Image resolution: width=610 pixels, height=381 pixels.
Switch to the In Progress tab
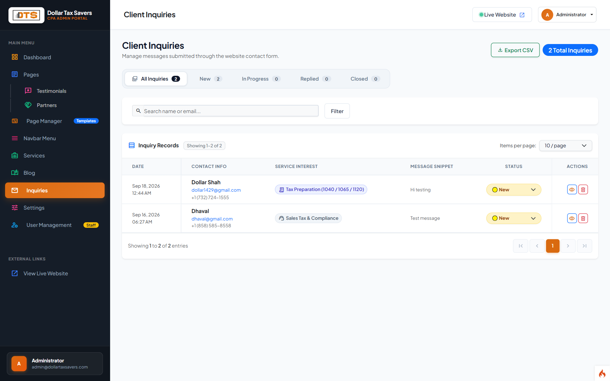(261, 79)
